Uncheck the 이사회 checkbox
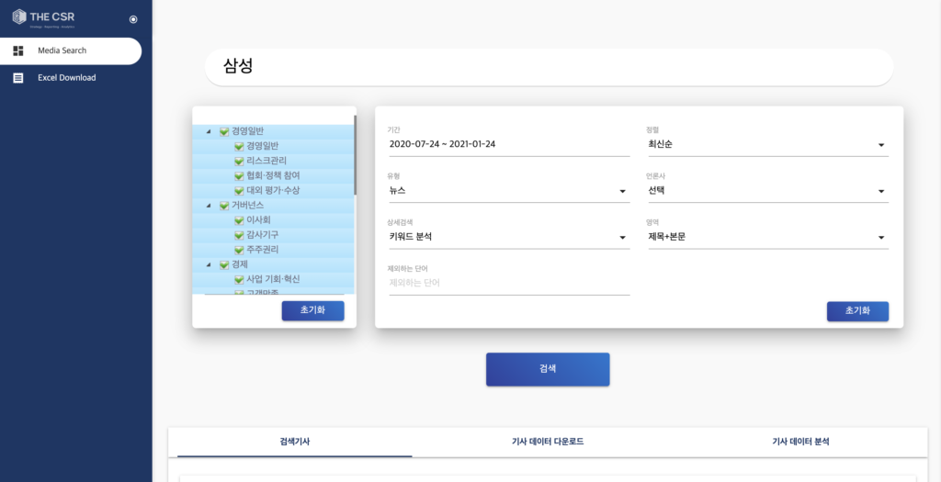The height and width of the screenshot is (482, 941). [239, 220]
